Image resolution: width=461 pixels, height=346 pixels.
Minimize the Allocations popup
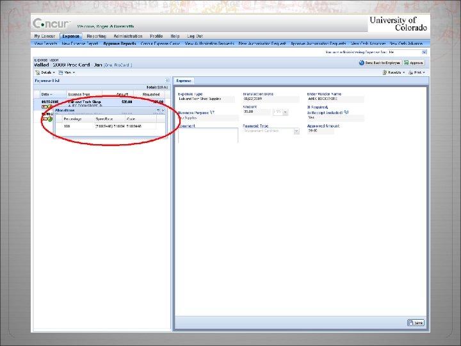(x=158, y=111)
